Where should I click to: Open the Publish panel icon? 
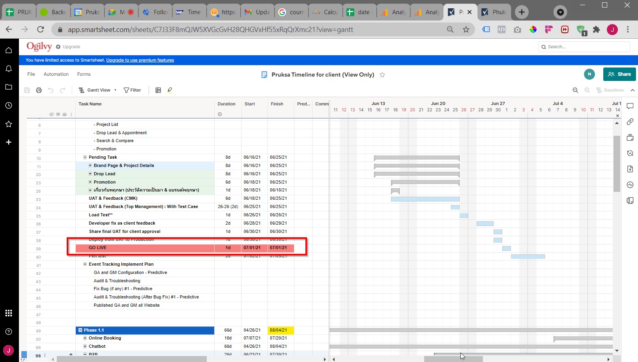tap(630, 169)
